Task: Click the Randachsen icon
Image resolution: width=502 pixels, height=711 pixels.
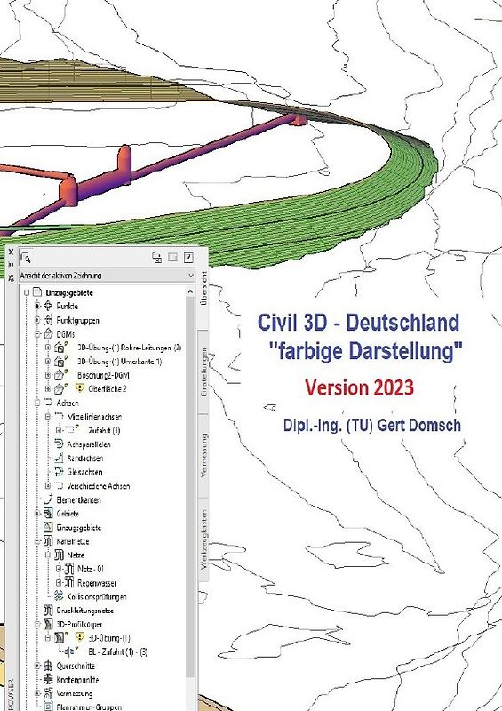Action: 59,458
